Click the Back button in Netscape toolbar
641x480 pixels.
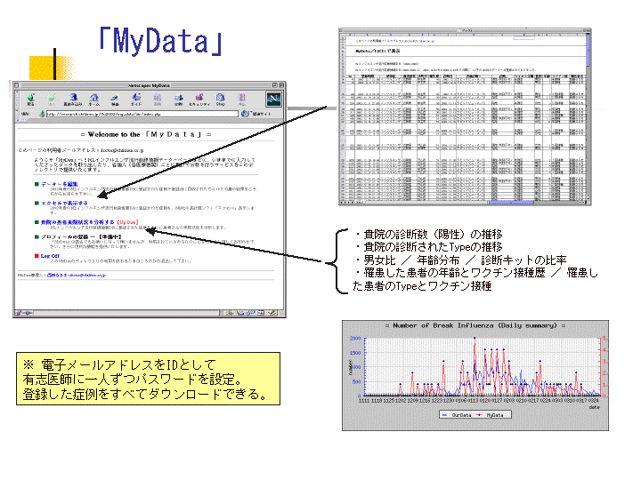pos(31,99)
